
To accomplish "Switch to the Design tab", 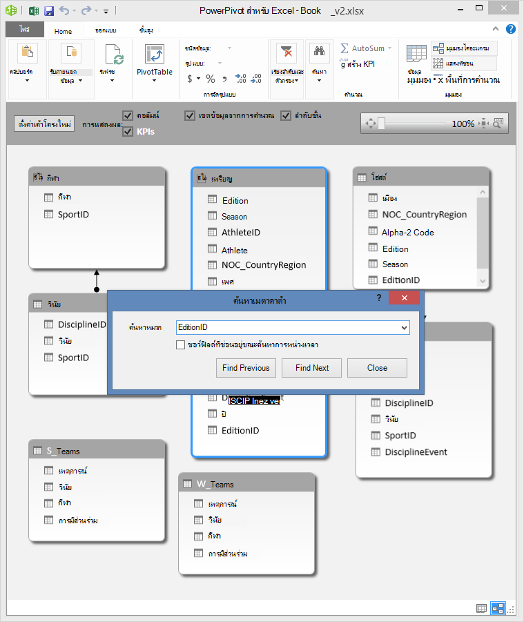I will (x=106, y=30).
